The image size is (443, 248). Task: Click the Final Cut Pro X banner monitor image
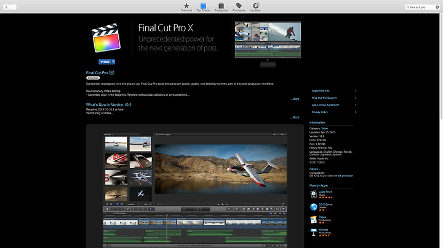(268, 43)
